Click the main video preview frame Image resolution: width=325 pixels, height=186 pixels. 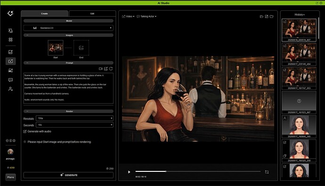(x=198, y=99)
